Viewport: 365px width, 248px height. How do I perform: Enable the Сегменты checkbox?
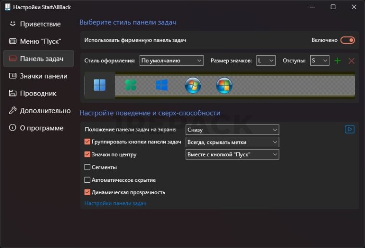87,167
